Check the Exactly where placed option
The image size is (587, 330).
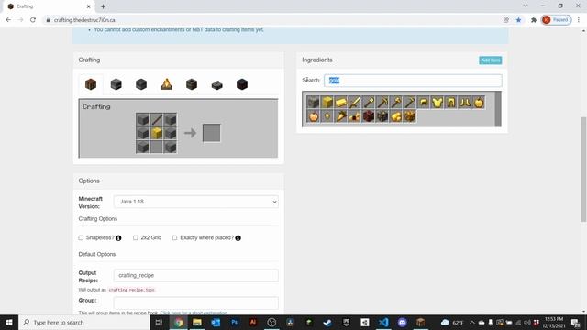click(174, 238)
